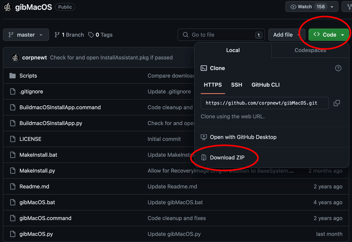Switch to the Codespaces tab
352x242 pixels.
[310, 50]
